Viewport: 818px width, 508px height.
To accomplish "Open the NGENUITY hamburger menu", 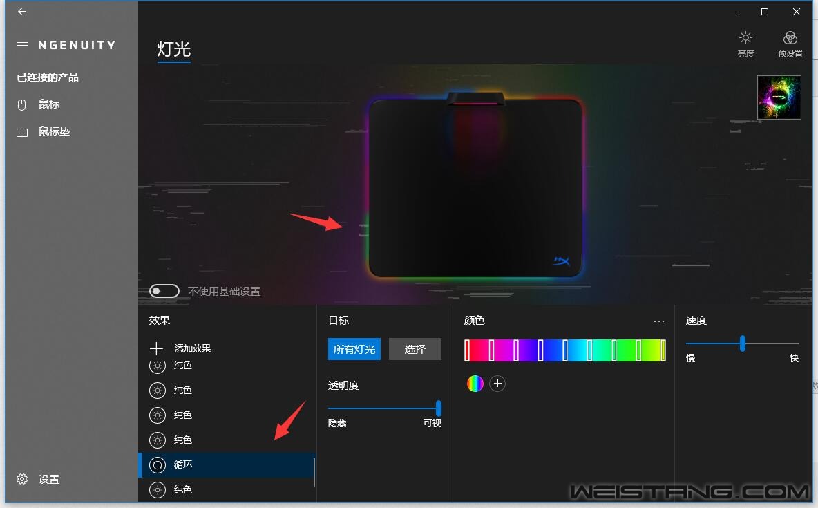I will point(22,46).
